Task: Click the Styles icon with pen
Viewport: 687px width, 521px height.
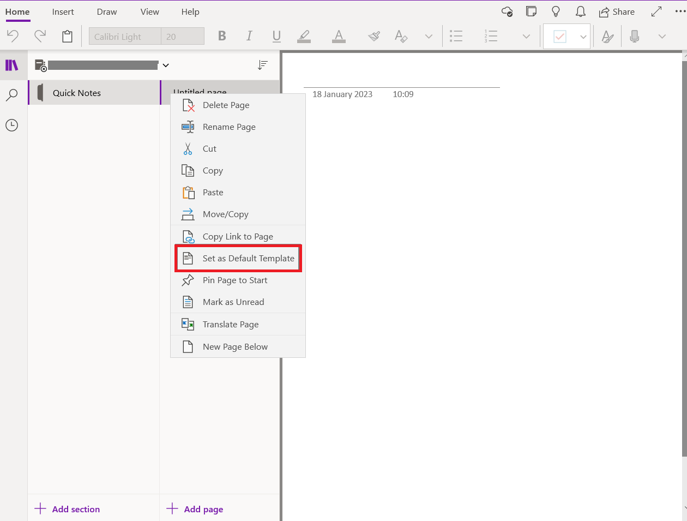Action: 607,37
